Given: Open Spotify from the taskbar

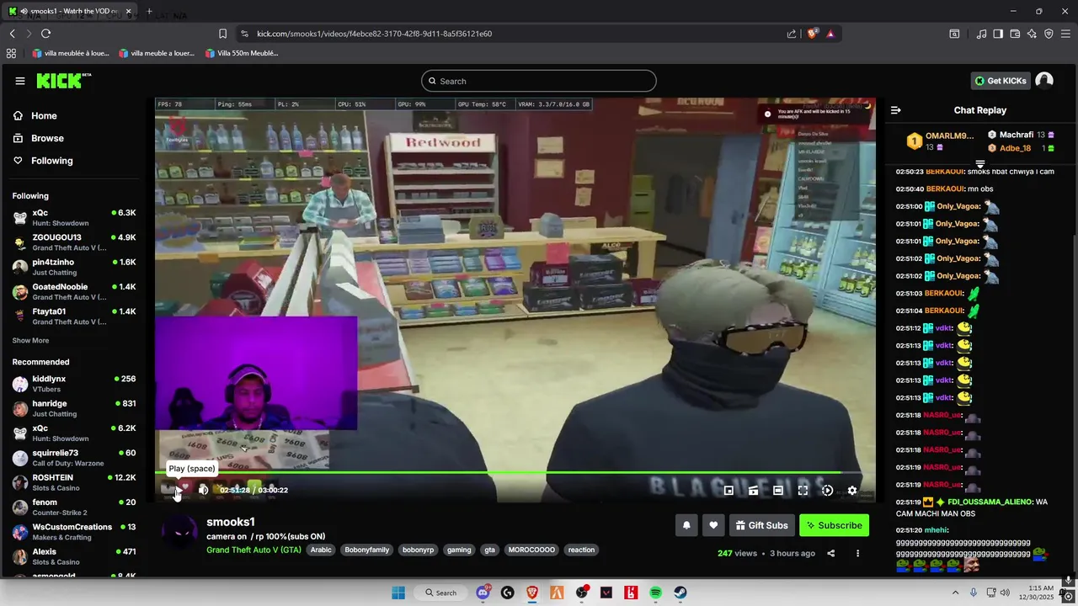Looking at the screenshot, I should (655, 593).
